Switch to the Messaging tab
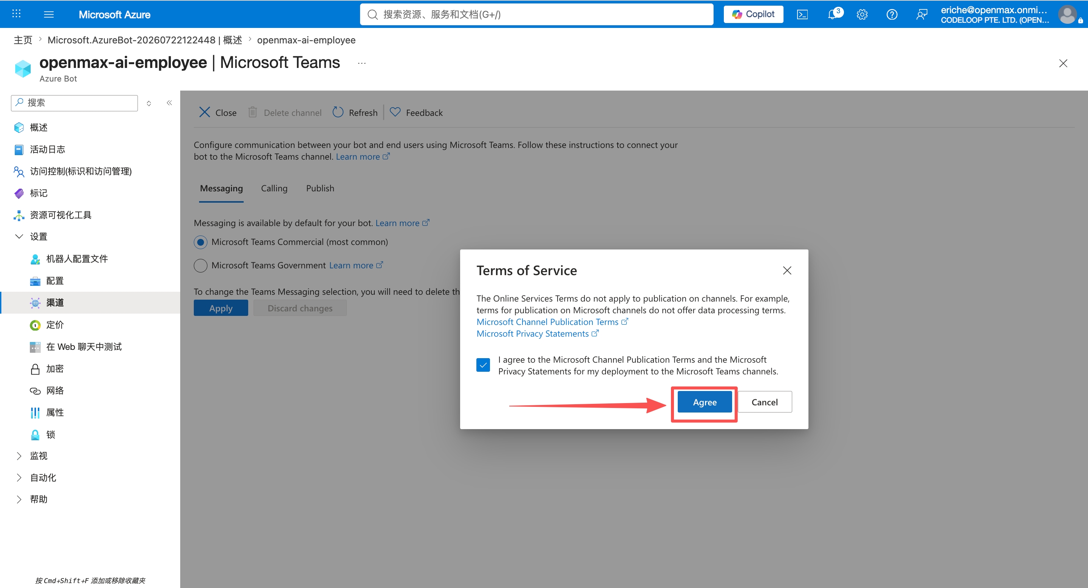The image size is (1088, 588). [221, 189]
